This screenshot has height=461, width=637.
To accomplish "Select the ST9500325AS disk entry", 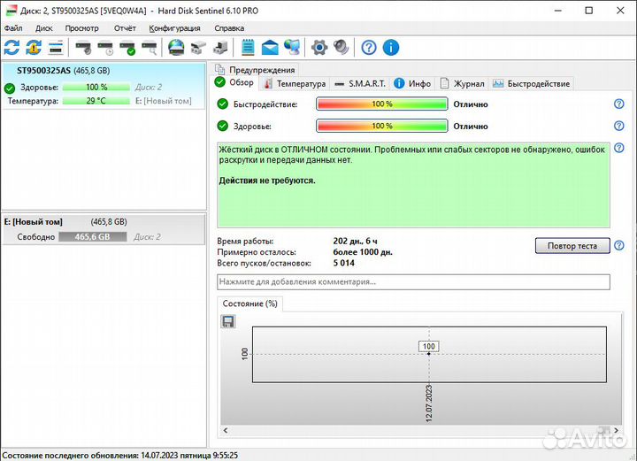I will click(104, 86).
